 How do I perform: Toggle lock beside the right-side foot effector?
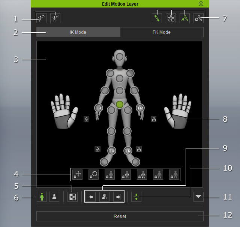pos(139,149)
